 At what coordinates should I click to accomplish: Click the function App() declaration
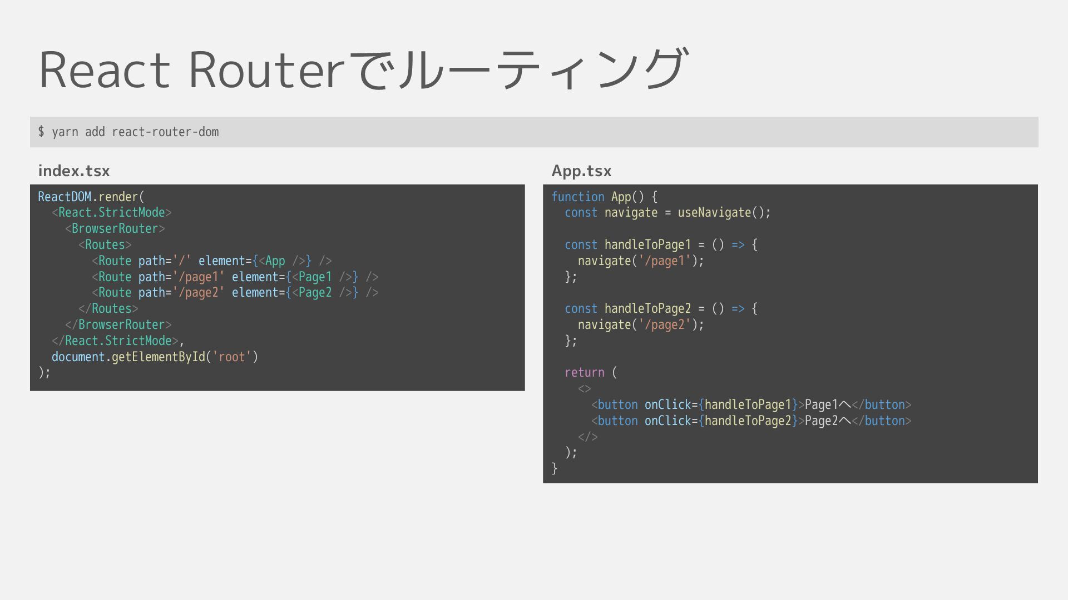(x=604, y=197)
